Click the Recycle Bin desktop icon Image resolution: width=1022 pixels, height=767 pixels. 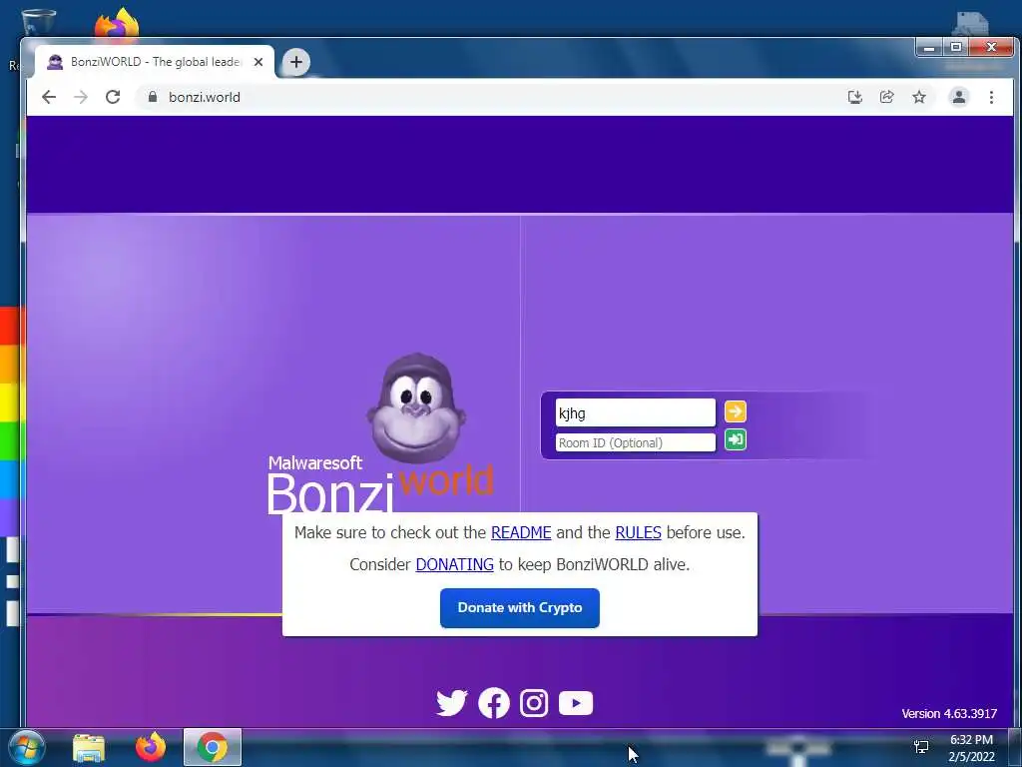point(39,21)
